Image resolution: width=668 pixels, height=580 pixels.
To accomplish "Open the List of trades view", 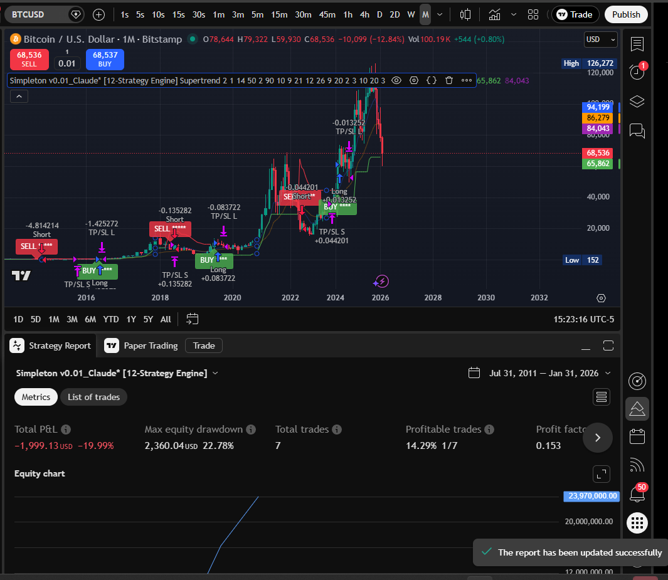I will pos(93,397).
